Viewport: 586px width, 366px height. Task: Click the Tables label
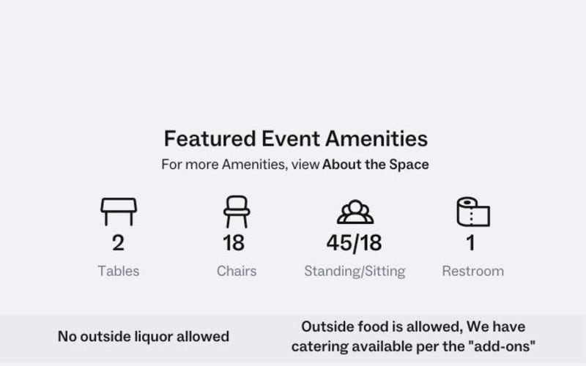pyautogui.click(x=119, y=271)
